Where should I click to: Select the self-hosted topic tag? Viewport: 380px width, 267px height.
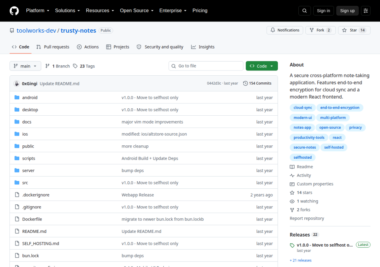[334, 147]
